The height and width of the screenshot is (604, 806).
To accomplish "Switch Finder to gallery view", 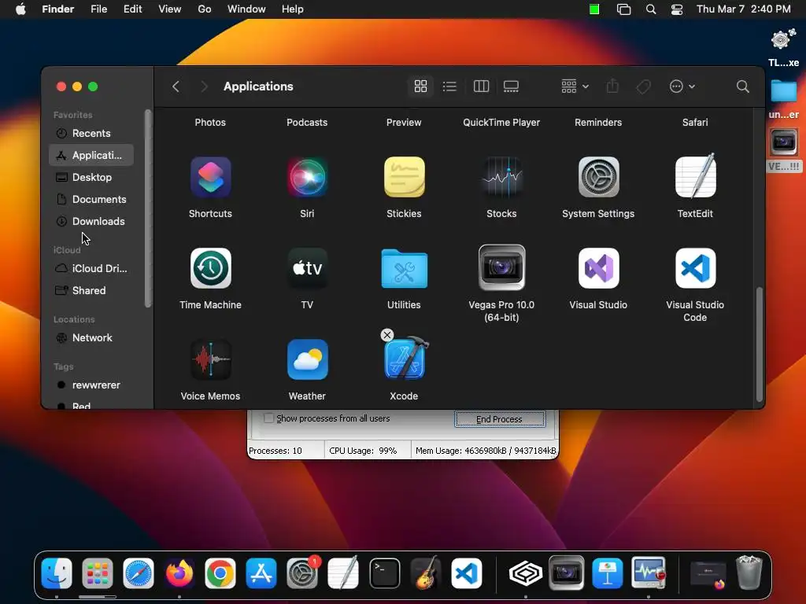I will click(511, 87).
